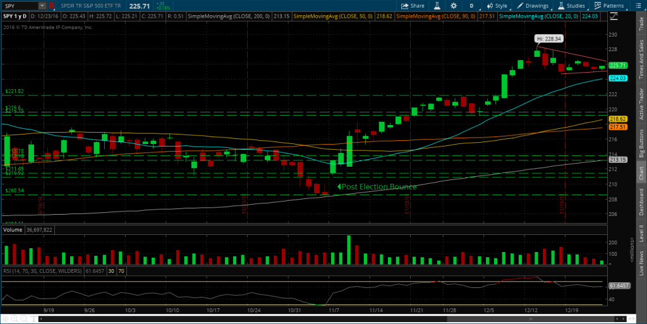
Task: Click the gray 213.15 axis tag
Action: point(618,160)
